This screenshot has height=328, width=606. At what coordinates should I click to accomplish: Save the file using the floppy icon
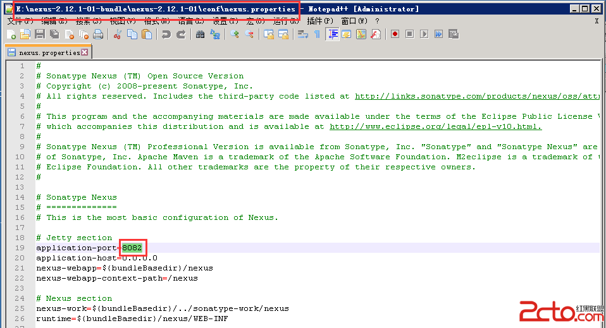coord(40,35)
